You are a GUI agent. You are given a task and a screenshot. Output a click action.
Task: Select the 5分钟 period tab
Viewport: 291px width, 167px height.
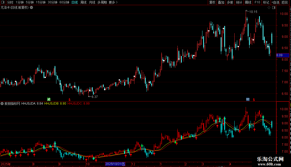(30, 2)
